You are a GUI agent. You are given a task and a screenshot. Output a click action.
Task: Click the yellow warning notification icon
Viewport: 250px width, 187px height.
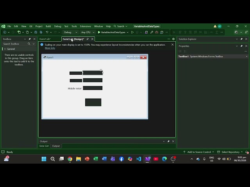pyautogui.click(x=215, y=26)
